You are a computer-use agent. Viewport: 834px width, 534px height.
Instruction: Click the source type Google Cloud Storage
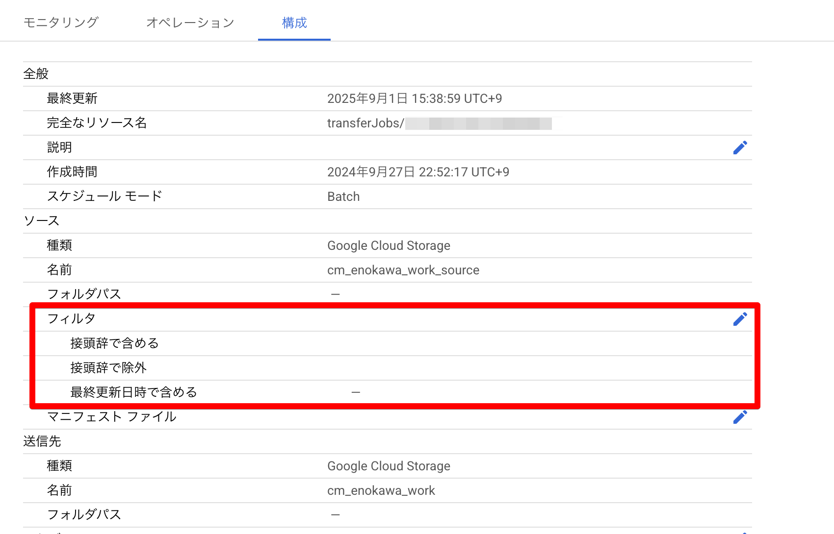tap(389, 245)
